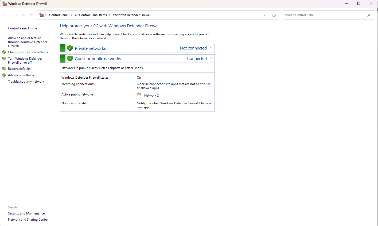Open Advanced settings link
The image size is (378, 226).
click(x=21, y=75)
